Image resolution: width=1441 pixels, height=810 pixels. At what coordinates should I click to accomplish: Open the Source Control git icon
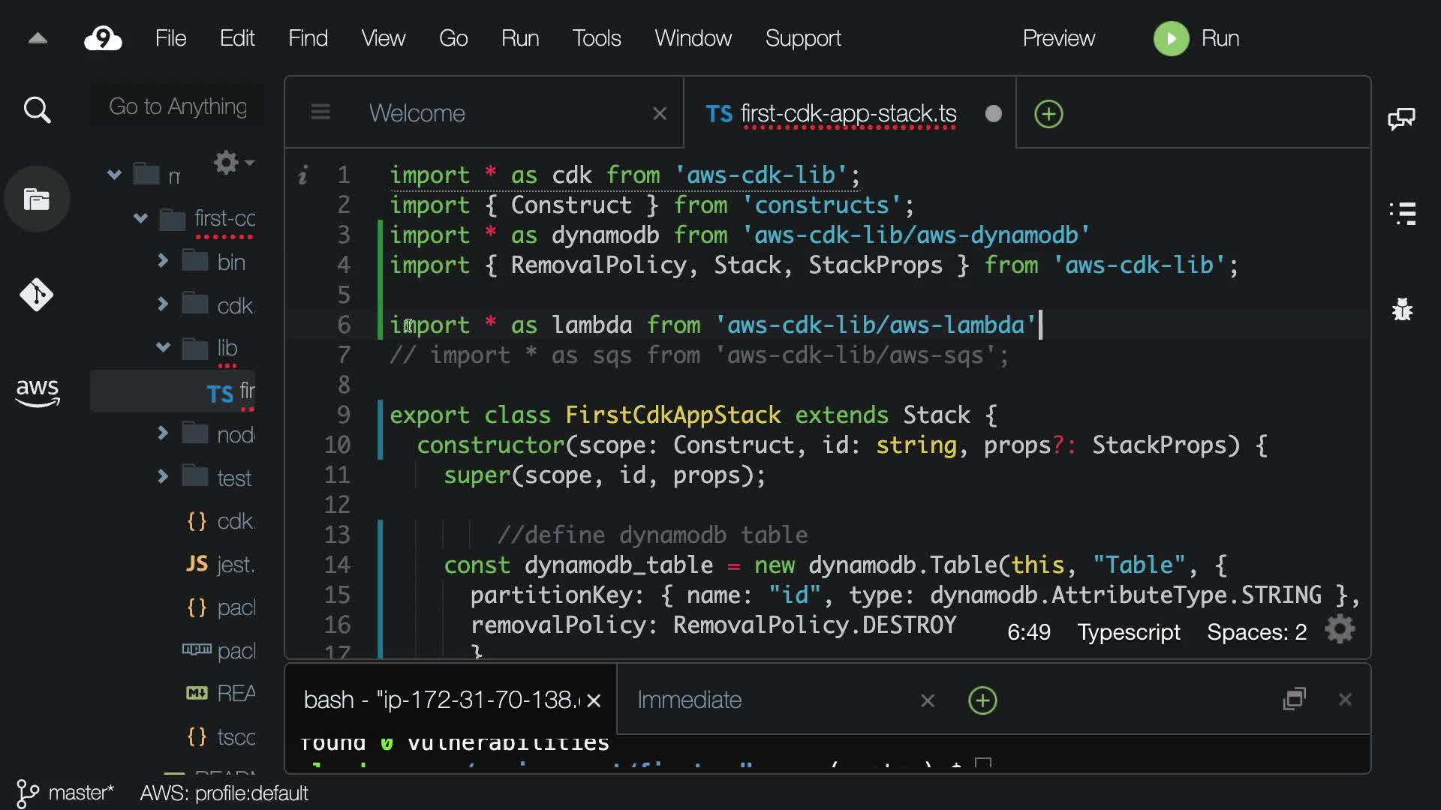coord(37,295)
